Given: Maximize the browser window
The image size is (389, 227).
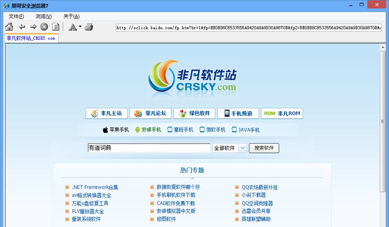Looking at the screenshot, I should (362, 5).
